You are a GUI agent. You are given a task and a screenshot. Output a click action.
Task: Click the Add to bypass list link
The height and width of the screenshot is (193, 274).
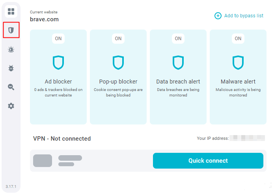(244, 16)
